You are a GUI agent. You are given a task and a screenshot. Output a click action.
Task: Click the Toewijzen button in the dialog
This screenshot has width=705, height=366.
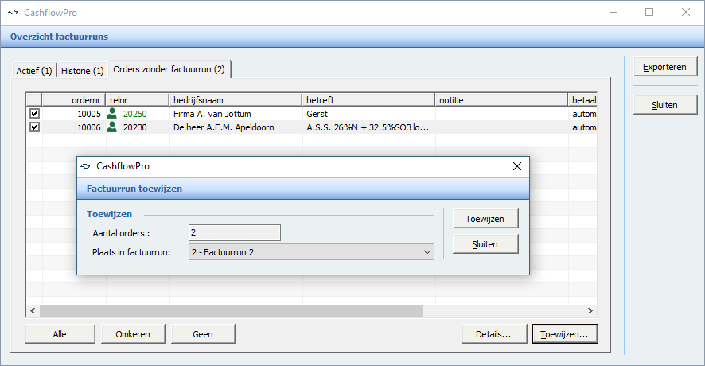(485, 219)
